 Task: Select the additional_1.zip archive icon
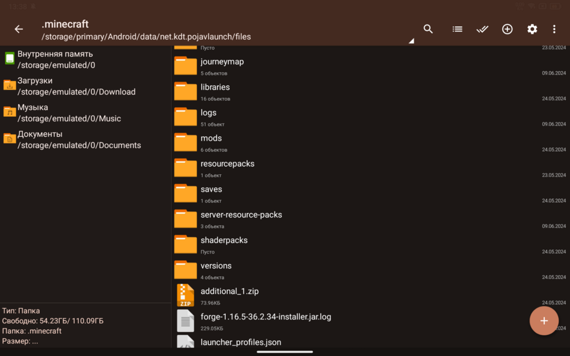coord(185,295)
